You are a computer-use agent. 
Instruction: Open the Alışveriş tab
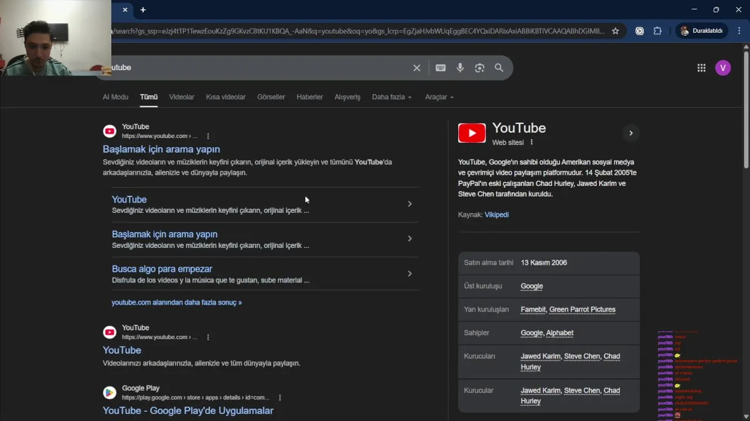347,97
